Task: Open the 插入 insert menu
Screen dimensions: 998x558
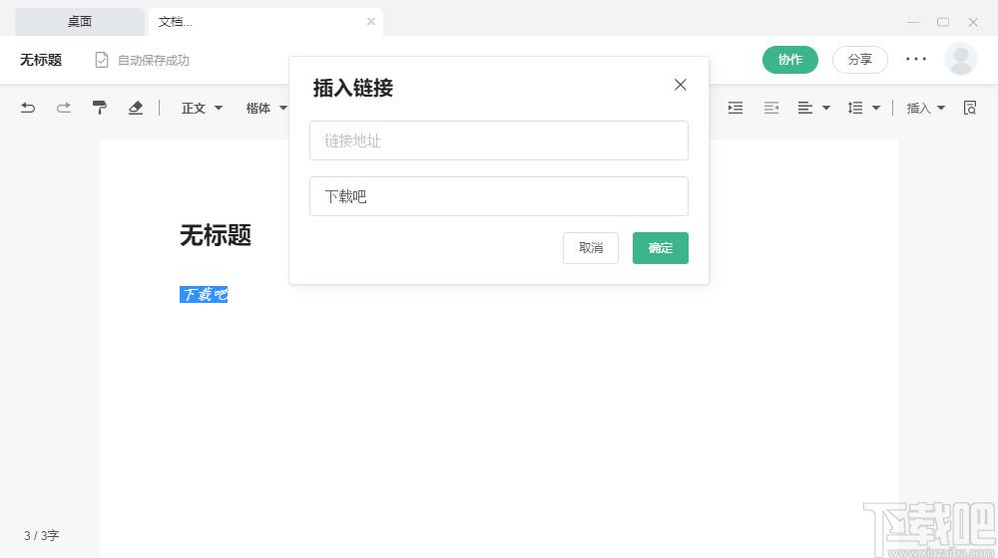Action: [x=925, y=108]
